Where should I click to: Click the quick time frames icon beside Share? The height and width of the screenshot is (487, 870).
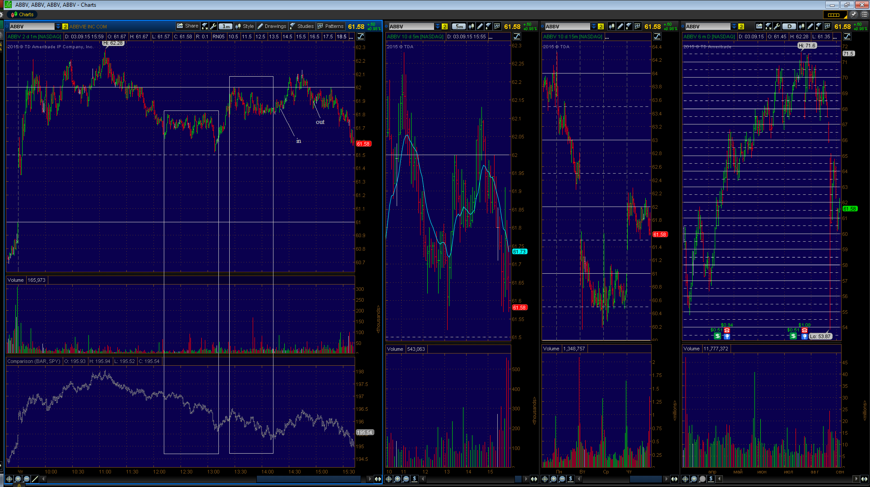(205, 26)
